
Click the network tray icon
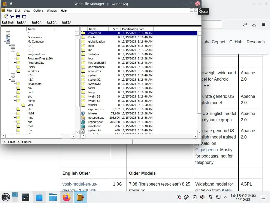click(218, 197)
